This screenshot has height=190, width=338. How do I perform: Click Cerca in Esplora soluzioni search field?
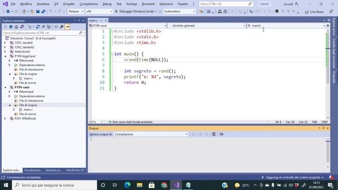[x=43, y=33]
